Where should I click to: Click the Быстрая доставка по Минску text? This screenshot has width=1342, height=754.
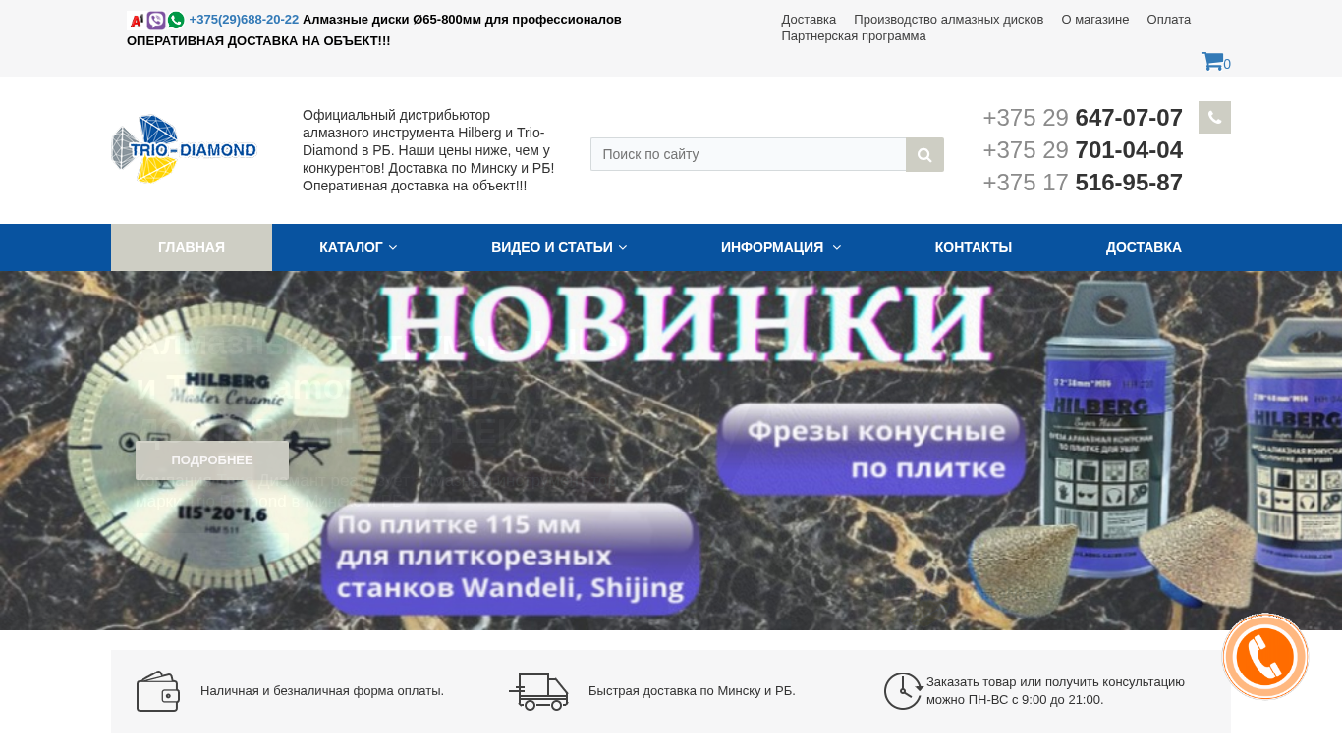[692, 691]
